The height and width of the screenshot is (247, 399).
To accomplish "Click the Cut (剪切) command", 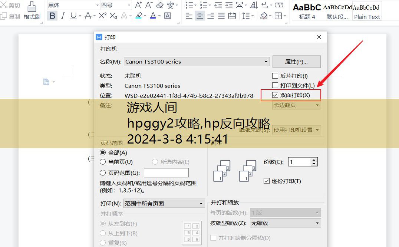I will click(10, 5).
